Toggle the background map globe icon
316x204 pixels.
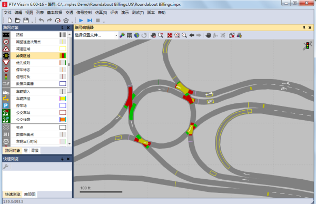[137, 35]
